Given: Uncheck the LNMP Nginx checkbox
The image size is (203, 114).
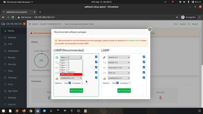Looking at the screenshot, I should click(96, 57).
